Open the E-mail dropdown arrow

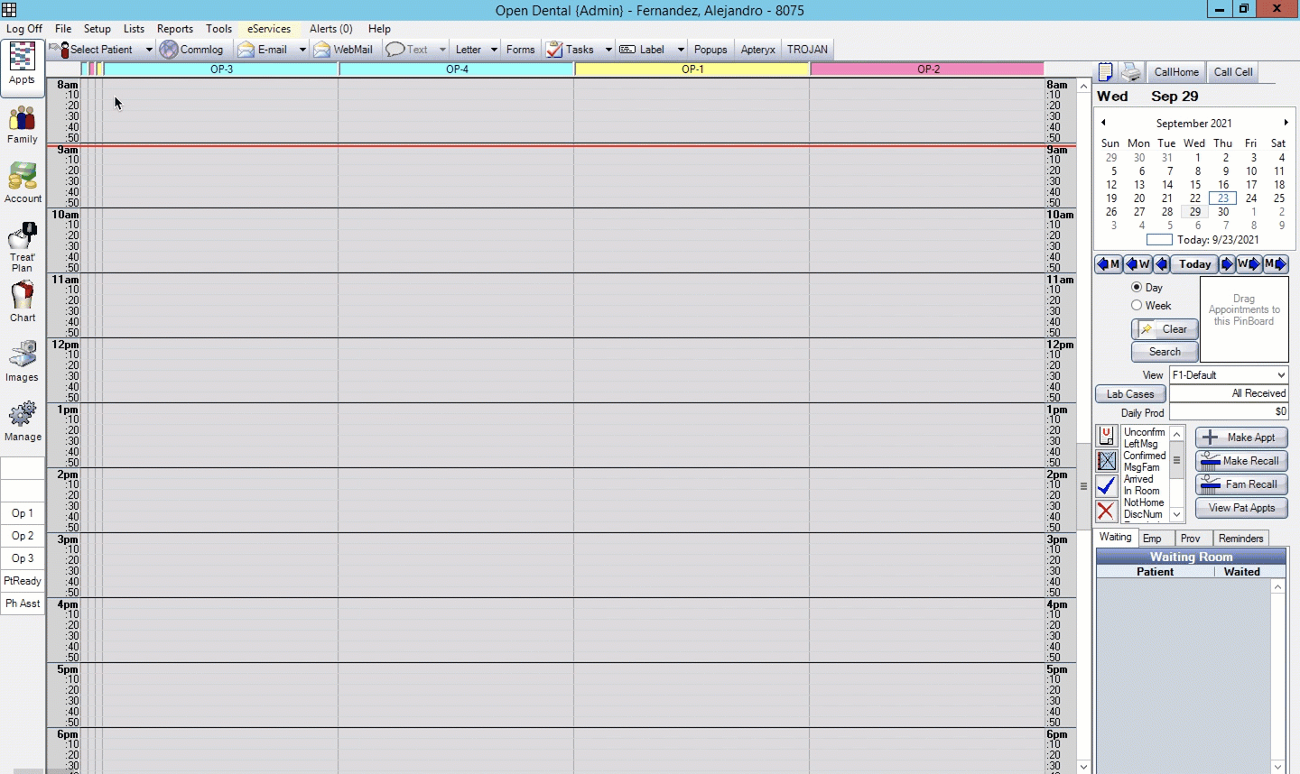(302, 50)
